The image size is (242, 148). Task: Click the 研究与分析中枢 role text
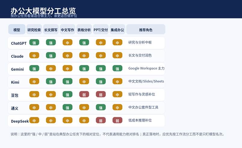coord(140,43)
